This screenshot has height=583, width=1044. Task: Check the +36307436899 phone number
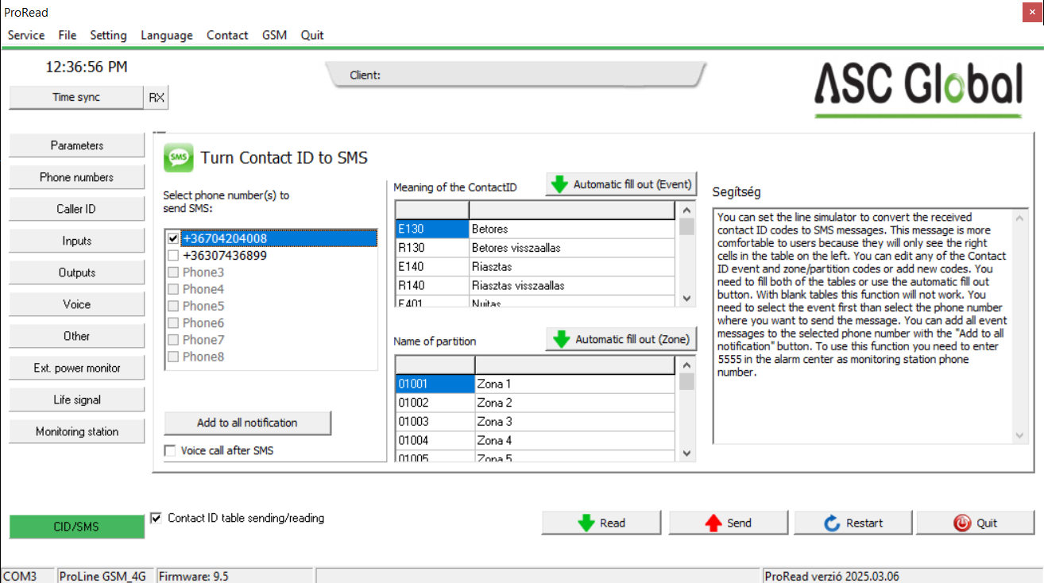(172, 256)
